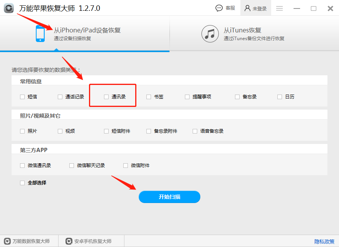Image resolution: width=339 pixels, height=247 pixels.
Task: Click the 客服 label
Action: coord(230,8)
